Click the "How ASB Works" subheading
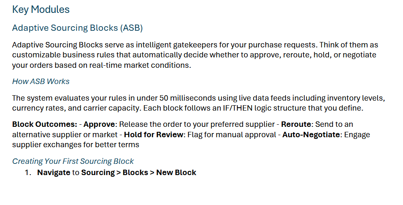 pos(41,81)
